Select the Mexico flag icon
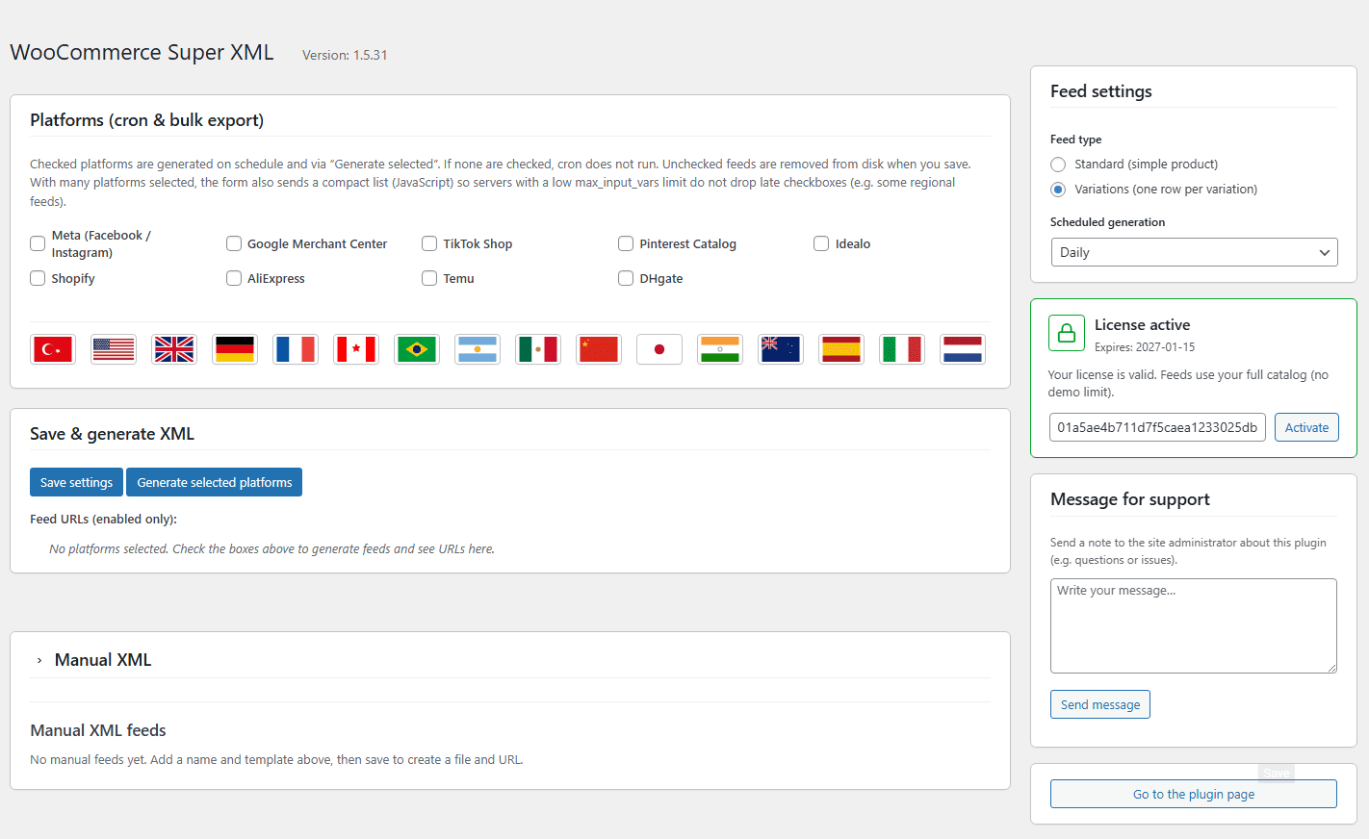The height and width of the screenshot is (839, 1369). [x=538, y=349]
